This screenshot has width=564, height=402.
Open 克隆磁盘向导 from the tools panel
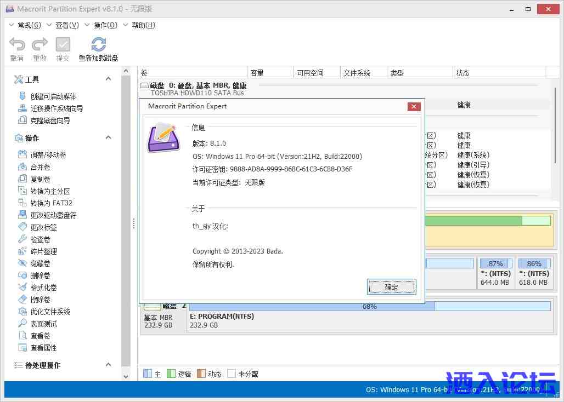tap(22, 120)
